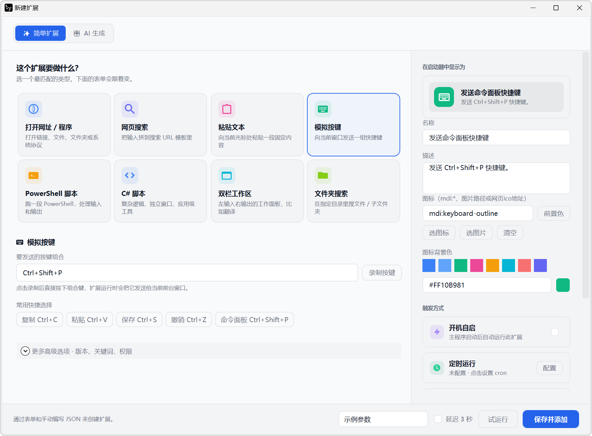Click the 清空 button
This screenshot has height=436, width=592.
pos(510,233)
